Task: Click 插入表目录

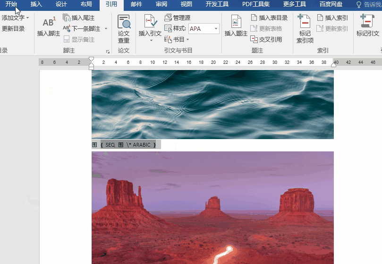Action: [x=269, y=18]
